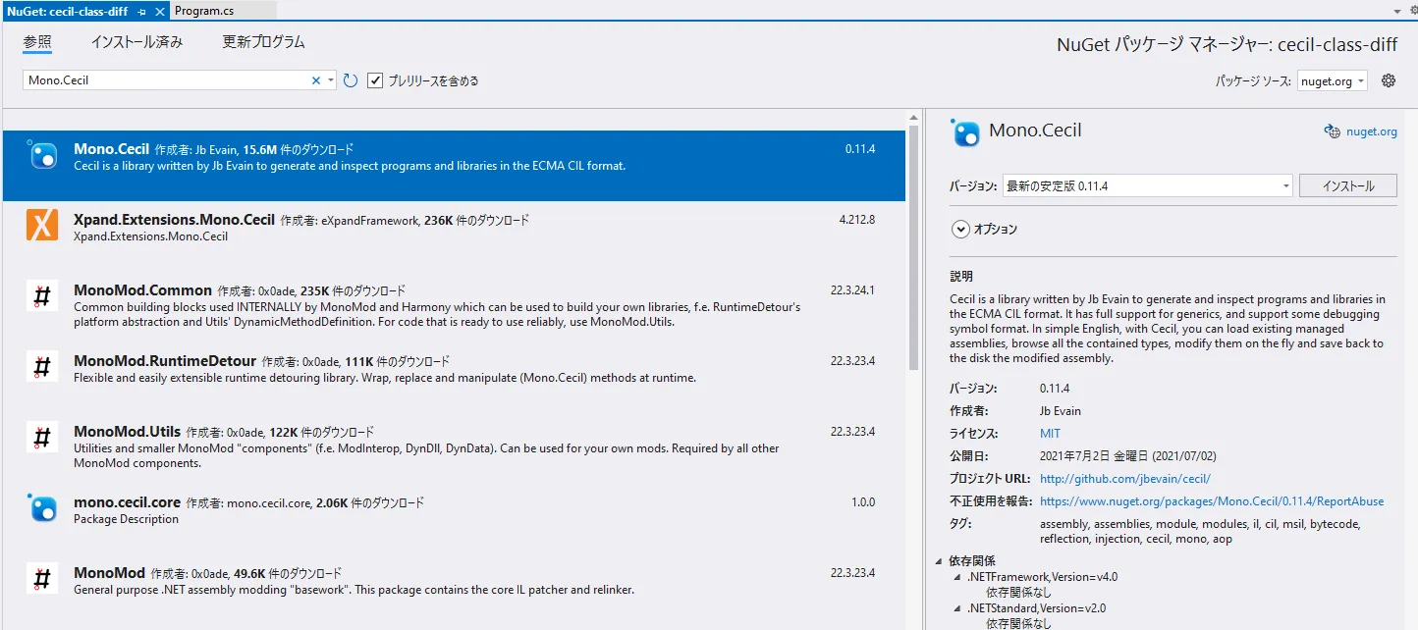Click the インストール button
This screenshot has width=1418, height=630.
pos(1348,184)
